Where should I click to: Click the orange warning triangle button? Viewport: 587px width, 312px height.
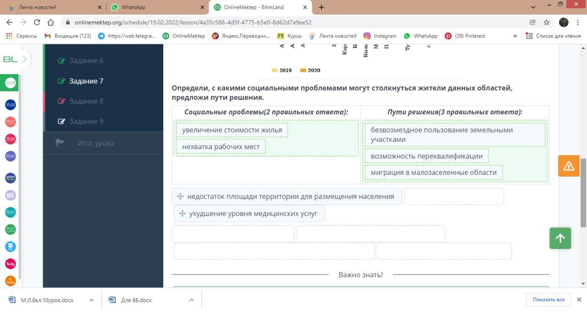569,166
